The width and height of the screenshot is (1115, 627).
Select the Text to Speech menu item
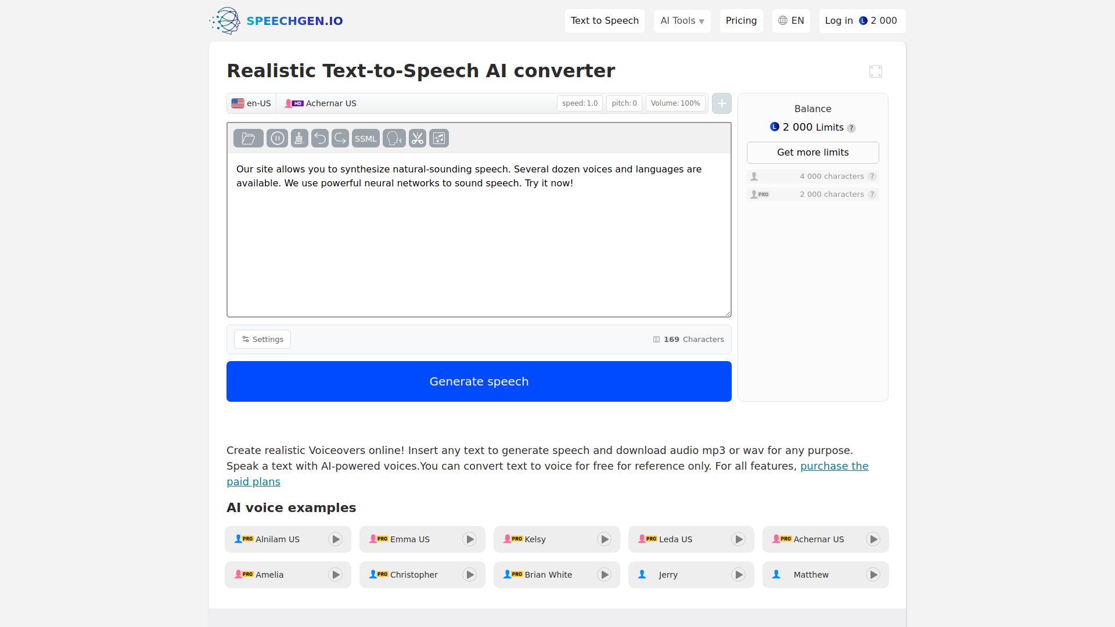click(x=605, y=21)
